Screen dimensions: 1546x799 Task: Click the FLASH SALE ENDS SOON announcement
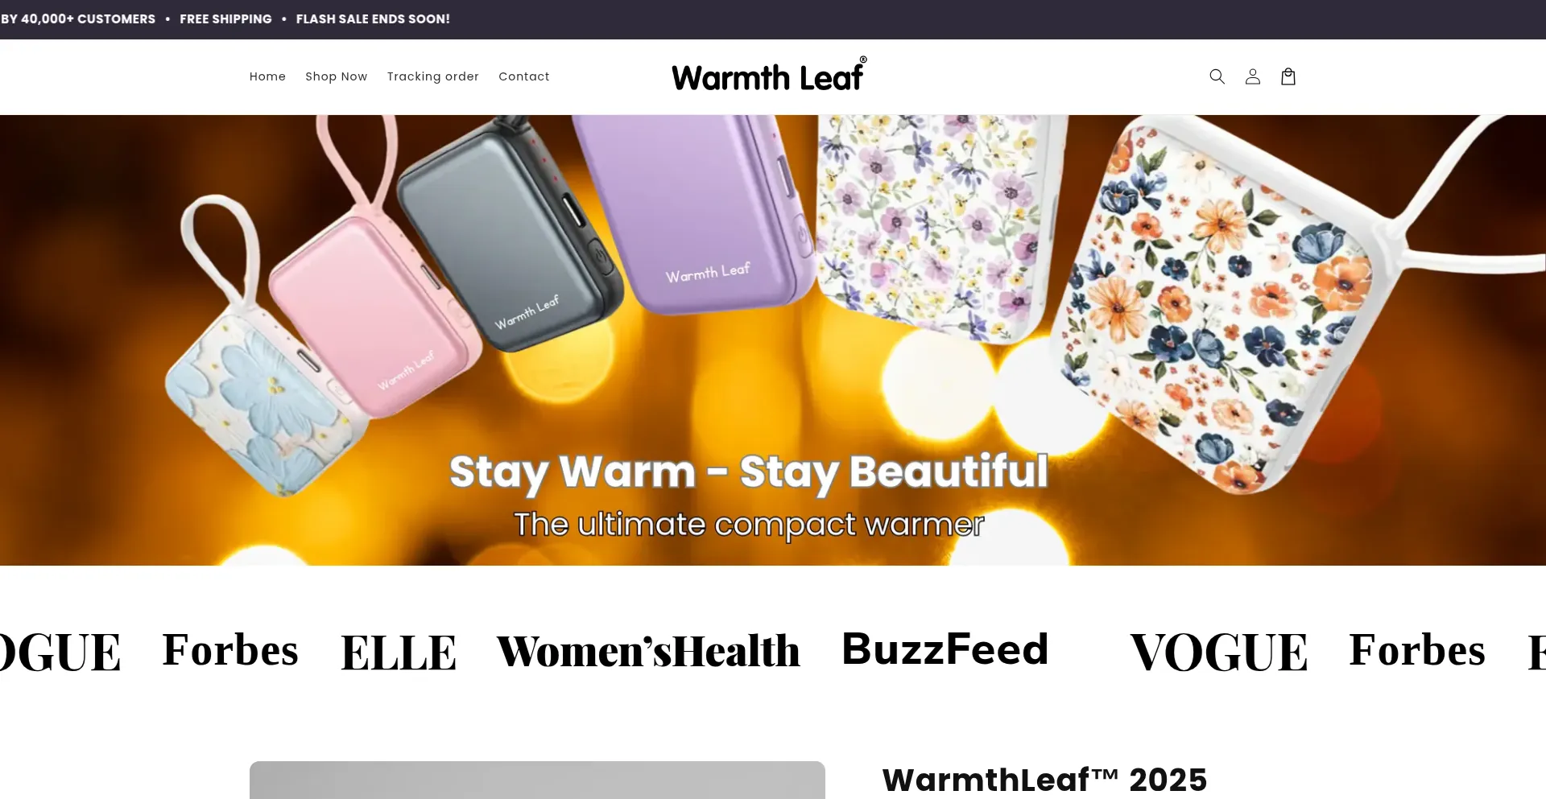[x=373, y=19]
